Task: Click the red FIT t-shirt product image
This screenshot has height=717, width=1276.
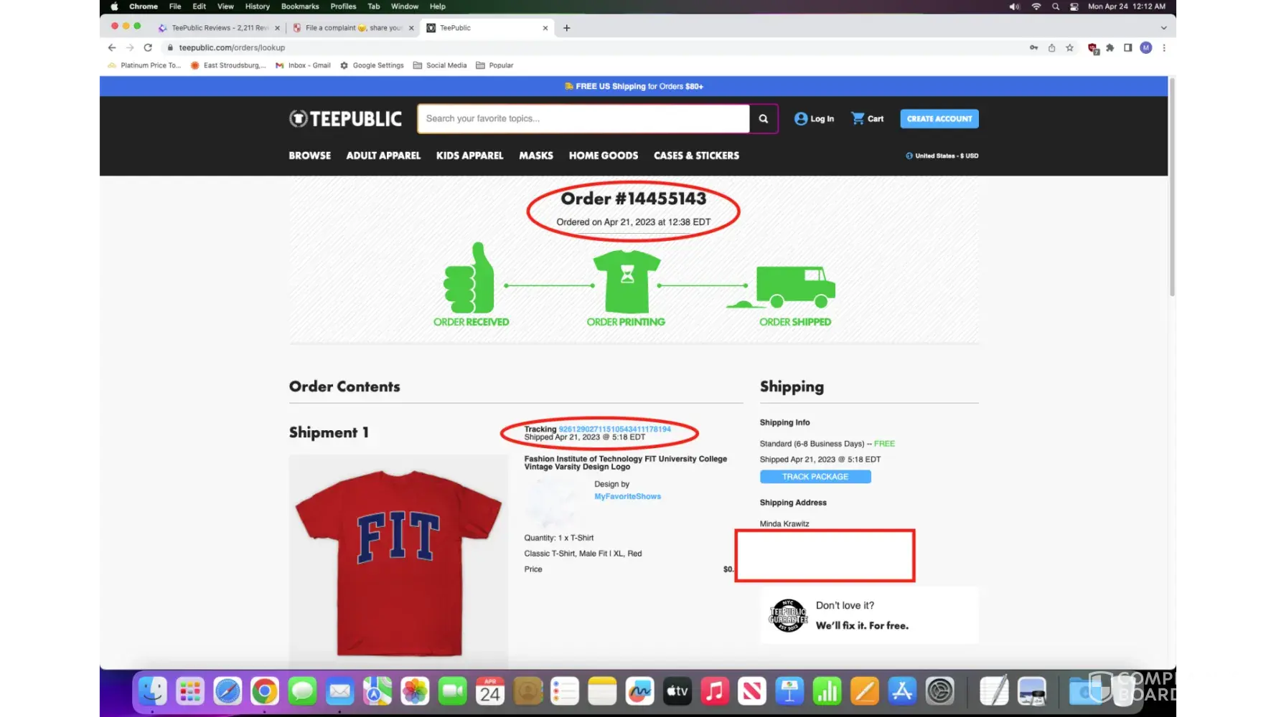Action: pos(398,562)
